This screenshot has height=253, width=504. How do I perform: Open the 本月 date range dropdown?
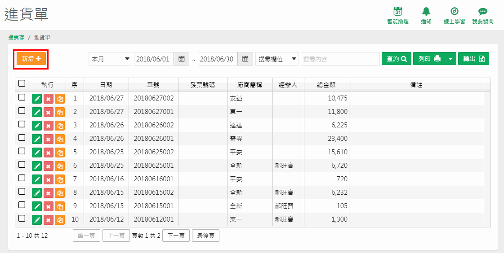point(110,59)
